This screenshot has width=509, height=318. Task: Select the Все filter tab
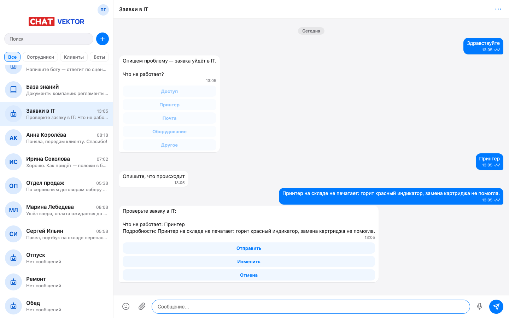coord(12,57)
